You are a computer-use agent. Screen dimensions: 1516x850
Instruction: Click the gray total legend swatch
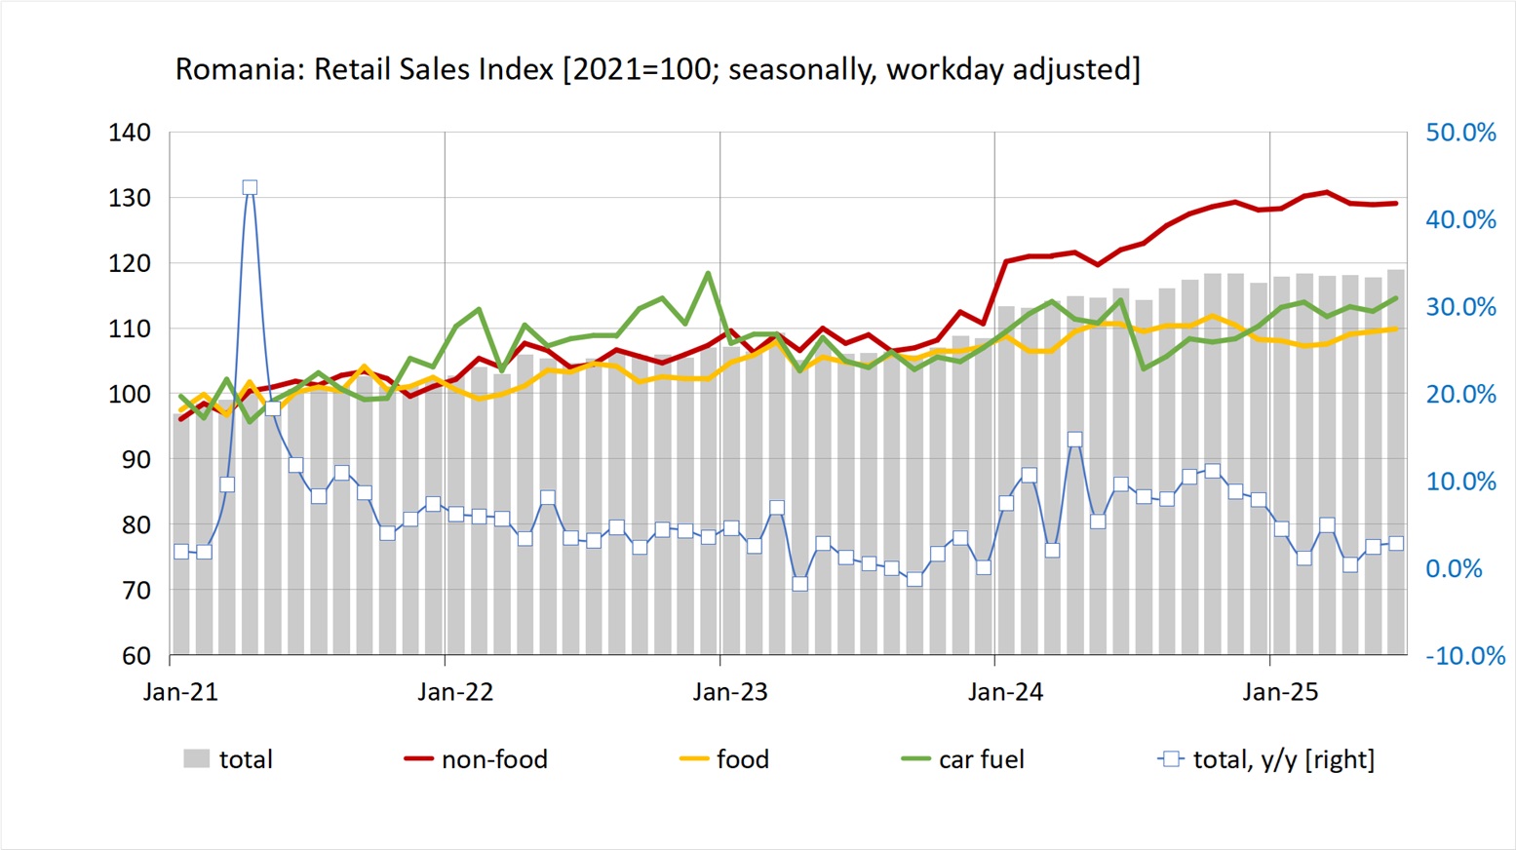click(x=197, y=759)
